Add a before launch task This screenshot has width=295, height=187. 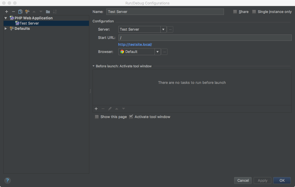pos(96,109)
